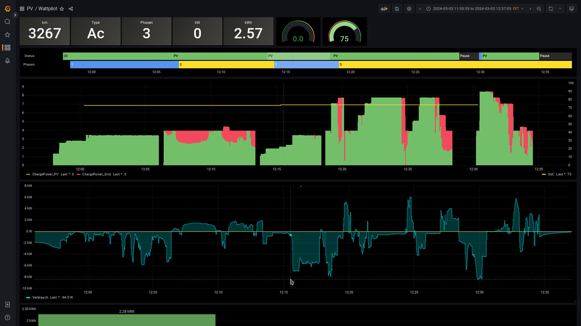Open Dashboards grid icon in sidebar
The width and height of the screenshot is (581, 326).
click(8, 48)
